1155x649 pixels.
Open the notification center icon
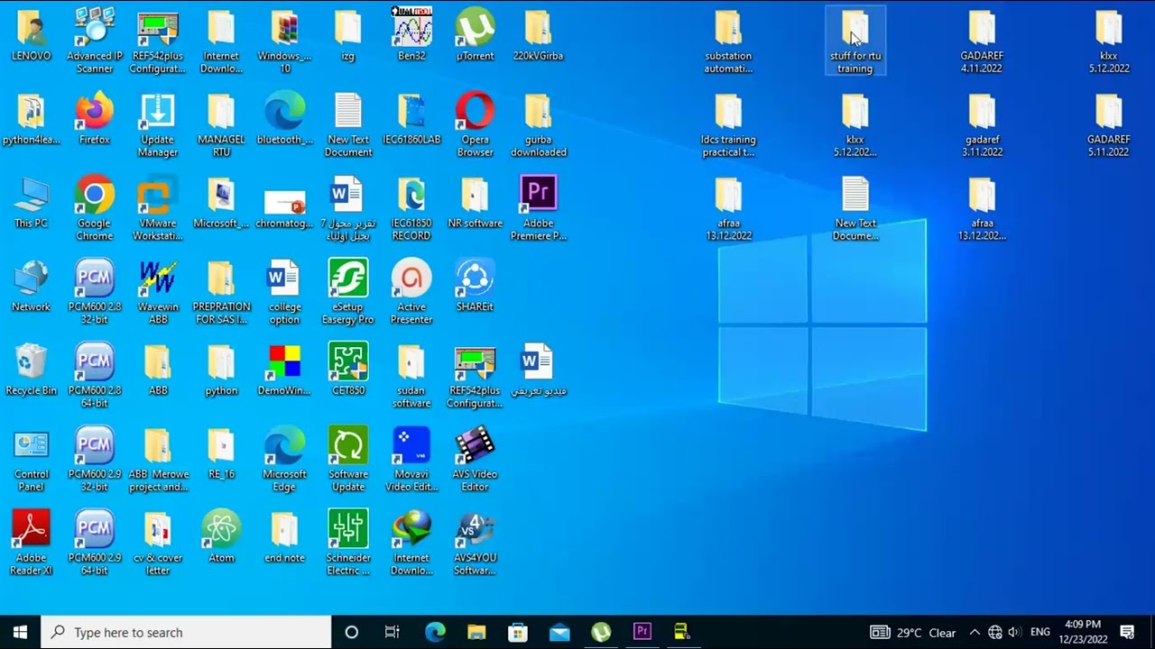(1127, 632)
